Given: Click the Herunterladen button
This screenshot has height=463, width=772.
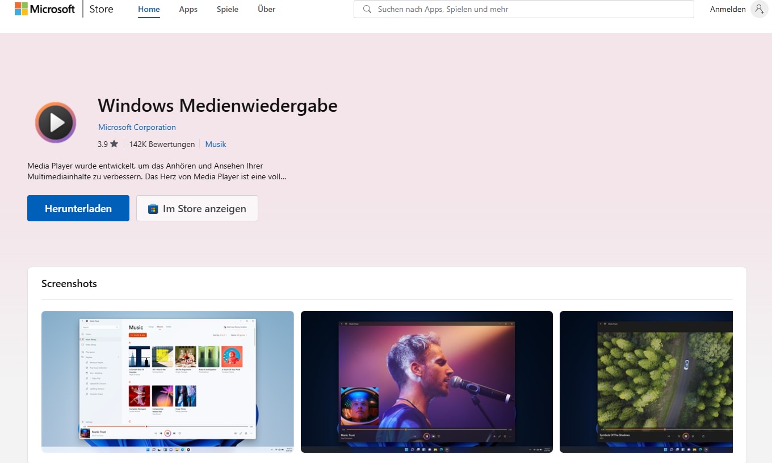Looking at the screenshot, I should [78, 208].
